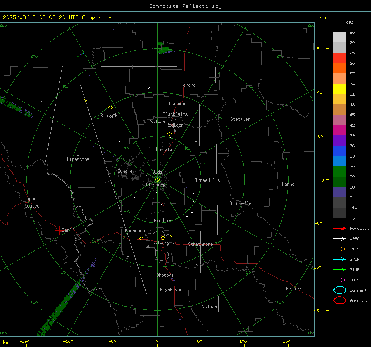Select the Cochrane label
Screen dimensions: 371x347
click(x=135, y=231)
